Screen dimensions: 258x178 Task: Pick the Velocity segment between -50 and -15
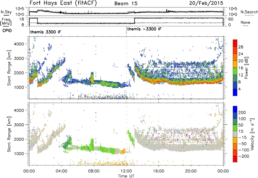tap(235, 140)
